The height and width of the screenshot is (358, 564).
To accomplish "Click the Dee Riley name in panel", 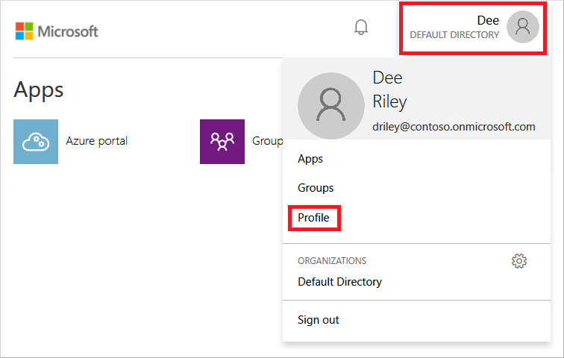I will (x=389, y=89).
